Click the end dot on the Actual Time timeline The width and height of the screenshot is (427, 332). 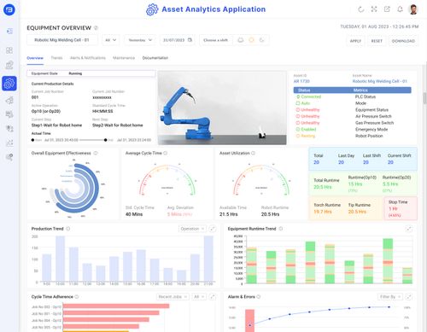tap(106, 140)
